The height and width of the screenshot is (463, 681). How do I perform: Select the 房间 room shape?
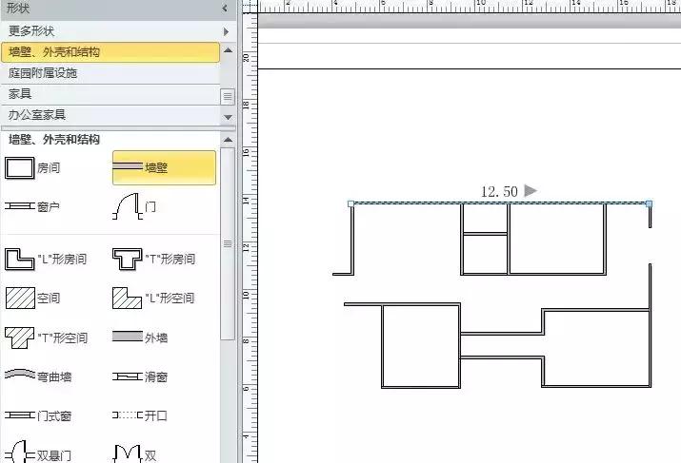click(32, 168)
